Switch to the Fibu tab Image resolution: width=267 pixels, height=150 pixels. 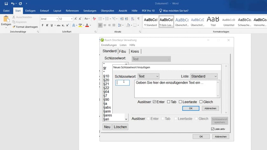pyautogui.click(x=122, y=51)
